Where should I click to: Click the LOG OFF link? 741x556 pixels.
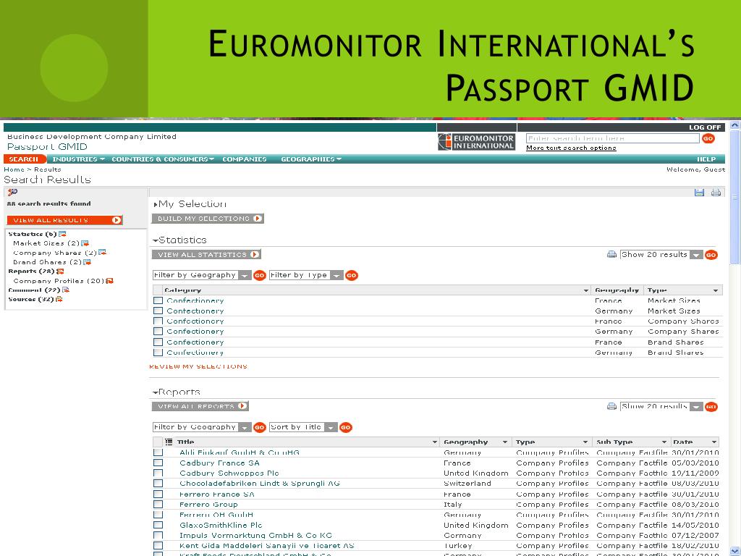point(705,127)
